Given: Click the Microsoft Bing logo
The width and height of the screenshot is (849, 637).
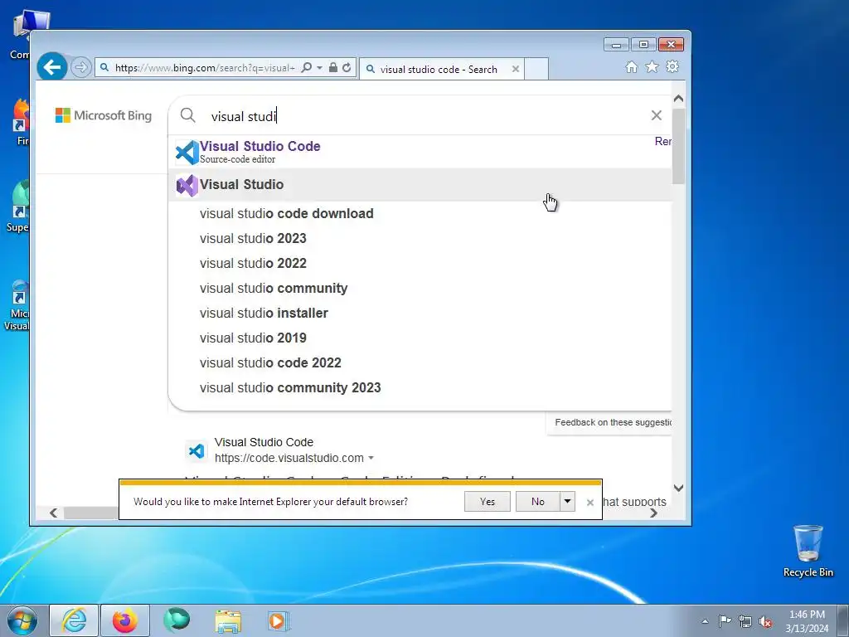Looking at the screenshot, I should [104, 115].
